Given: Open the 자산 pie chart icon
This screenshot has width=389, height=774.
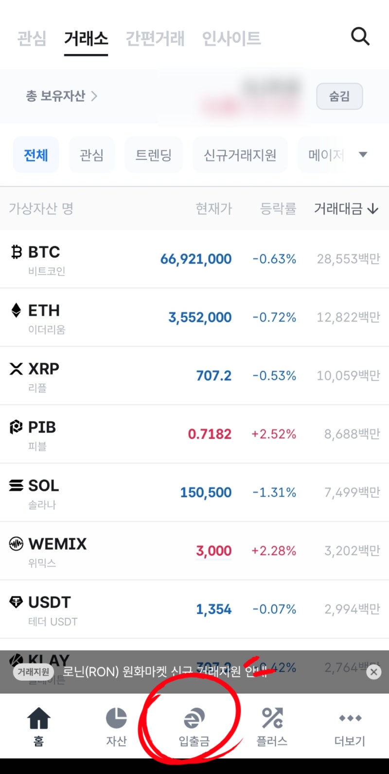Looking at the screenshot, I should click(x=116, y=718).
